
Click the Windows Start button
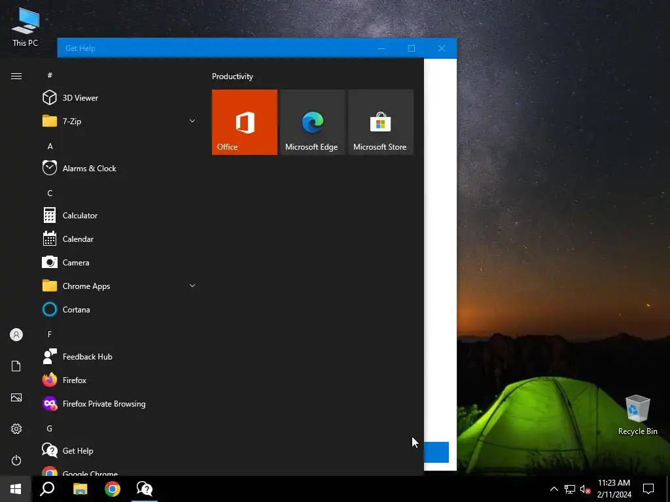16,489
